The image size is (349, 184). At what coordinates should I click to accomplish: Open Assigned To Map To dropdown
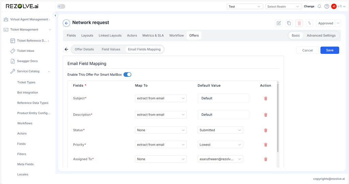coord(161,159)
